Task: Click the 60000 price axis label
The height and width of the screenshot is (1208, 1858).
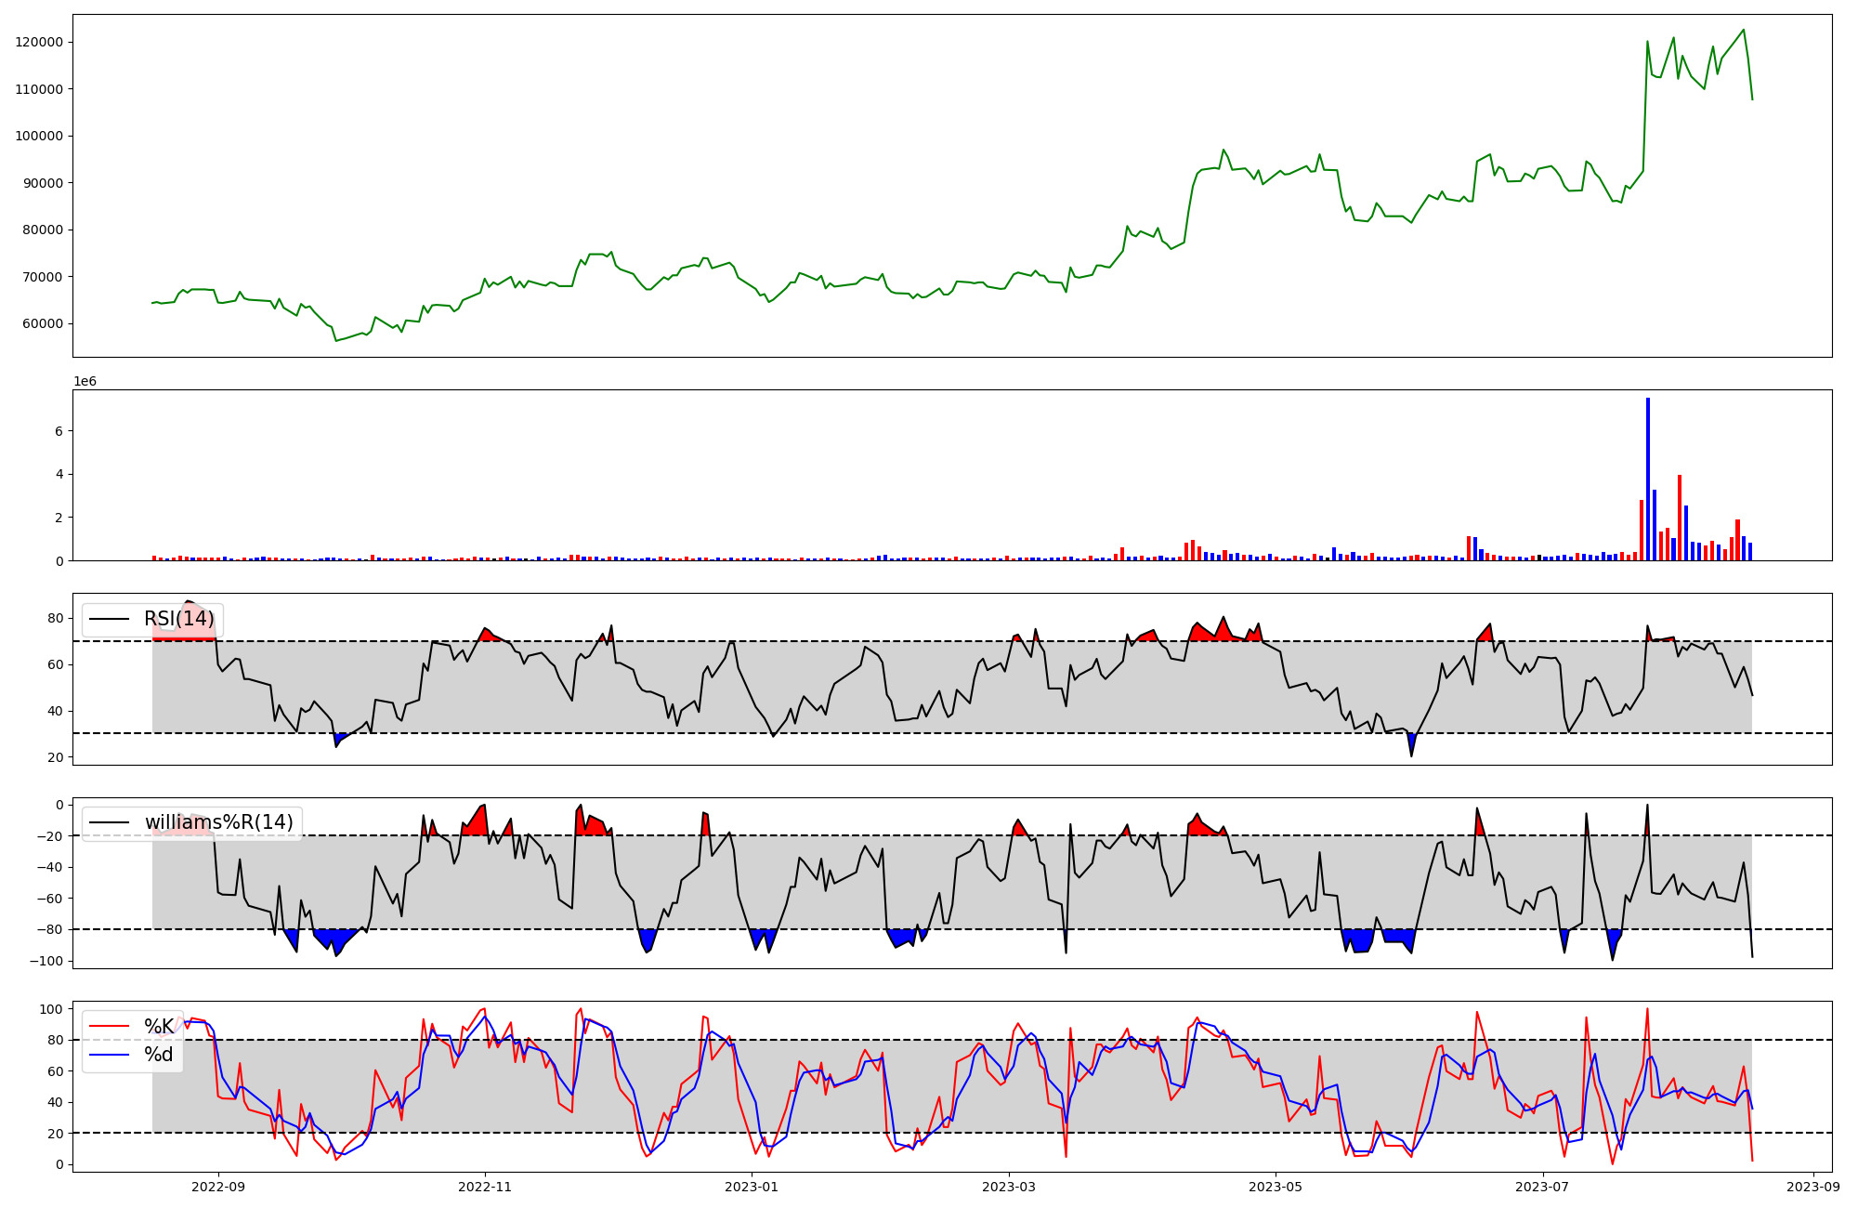Action: [x=43, y=323]
